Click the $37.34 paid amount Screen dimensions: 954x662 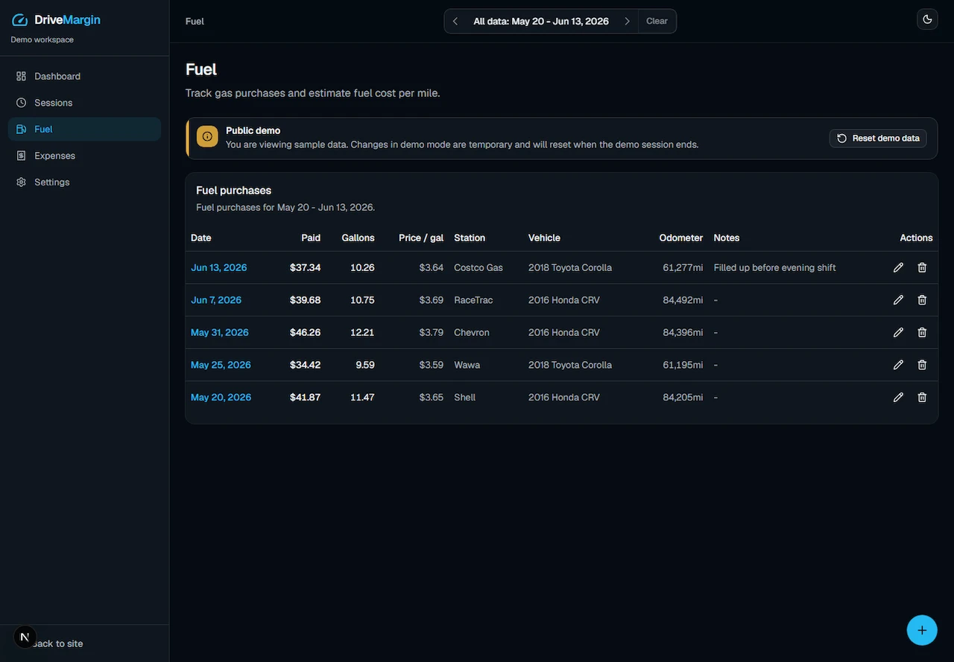[306, 267]
